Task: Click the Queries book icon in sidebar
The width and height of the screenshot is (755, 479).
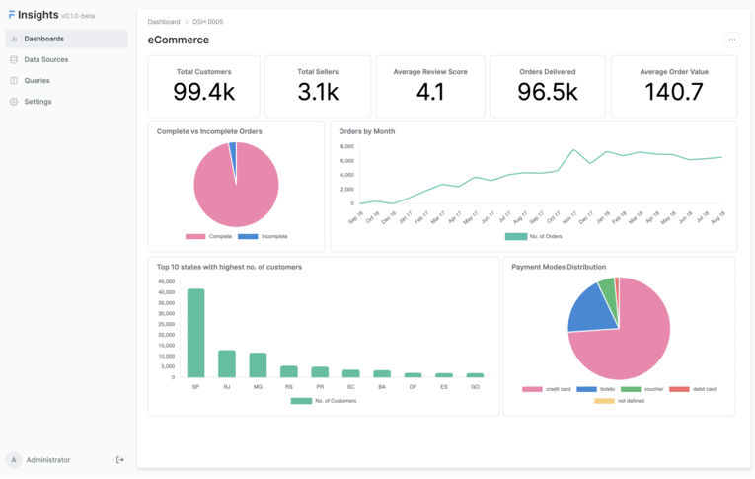Action: pyautogui.click(x=14, y=80)
